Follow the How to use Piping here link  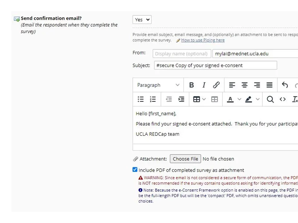coord(202,40)
